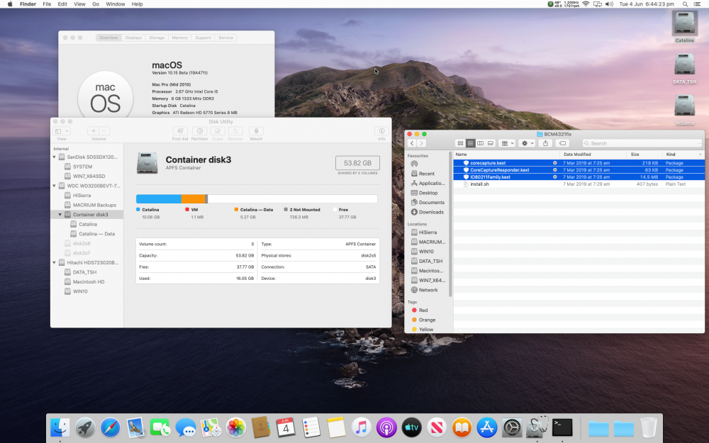Open Support tab in About This Mac
The image size is (709, 443).
tap(203, 38)
